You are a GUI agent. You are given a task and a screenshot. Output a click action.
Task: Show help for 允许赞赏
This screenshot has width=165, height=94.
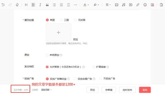84,67
